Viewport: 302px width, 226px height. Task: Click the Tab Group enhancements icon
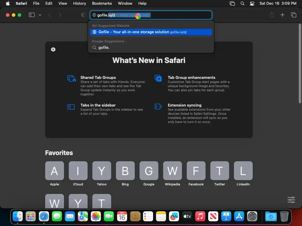[x=158, y=78]
